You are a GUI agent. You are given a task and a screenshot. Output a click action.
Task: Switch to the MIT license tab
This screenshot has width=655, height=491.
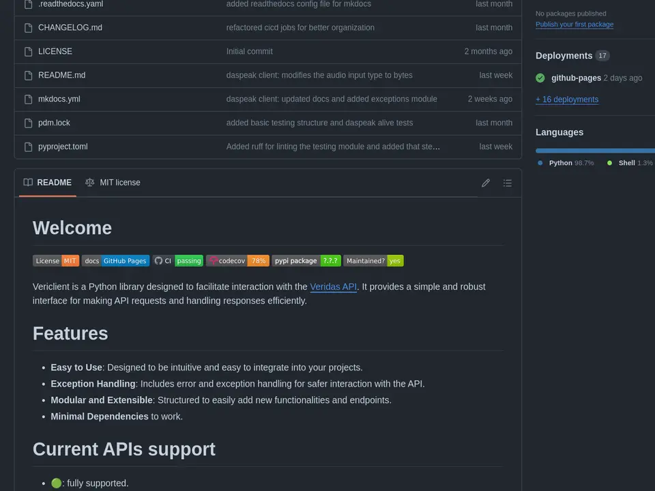tap(113, 183)
